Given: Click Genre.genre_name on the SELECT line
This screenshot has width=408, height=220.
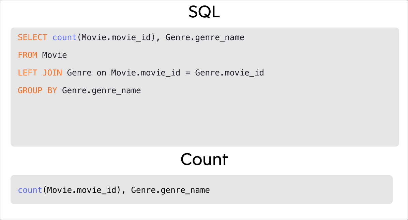Looking at the screenshot, I should (205, 37).
